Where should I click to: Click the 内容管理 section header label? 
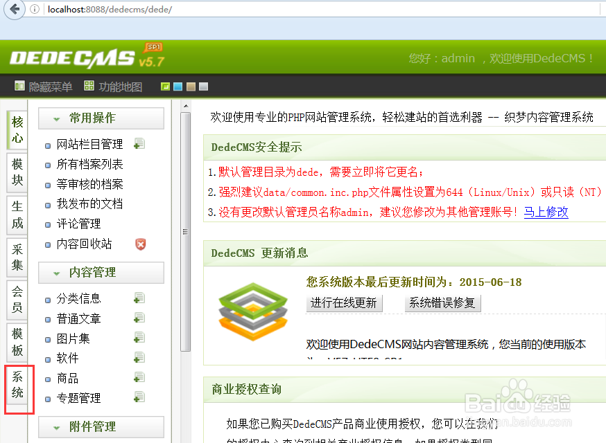tap(92, 272)
